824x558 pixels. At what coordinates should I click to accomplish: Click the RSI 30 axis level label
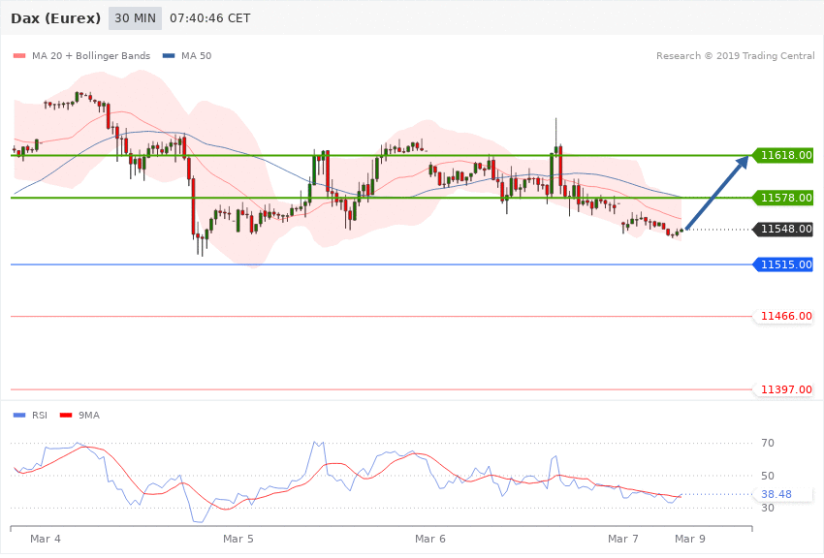pyautogui.click(x=768, y=508)
